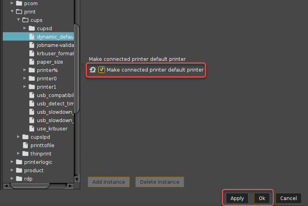Collapse the print folder node

12,12
